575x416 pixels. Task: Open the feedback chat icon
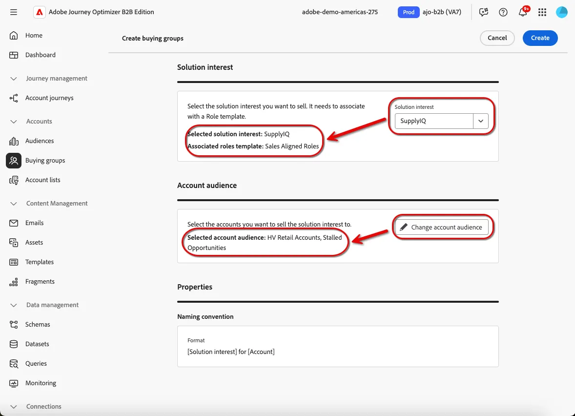tap(484, 12)
